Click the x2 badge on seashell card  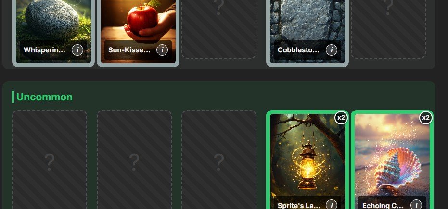click(x=425, y=118)
